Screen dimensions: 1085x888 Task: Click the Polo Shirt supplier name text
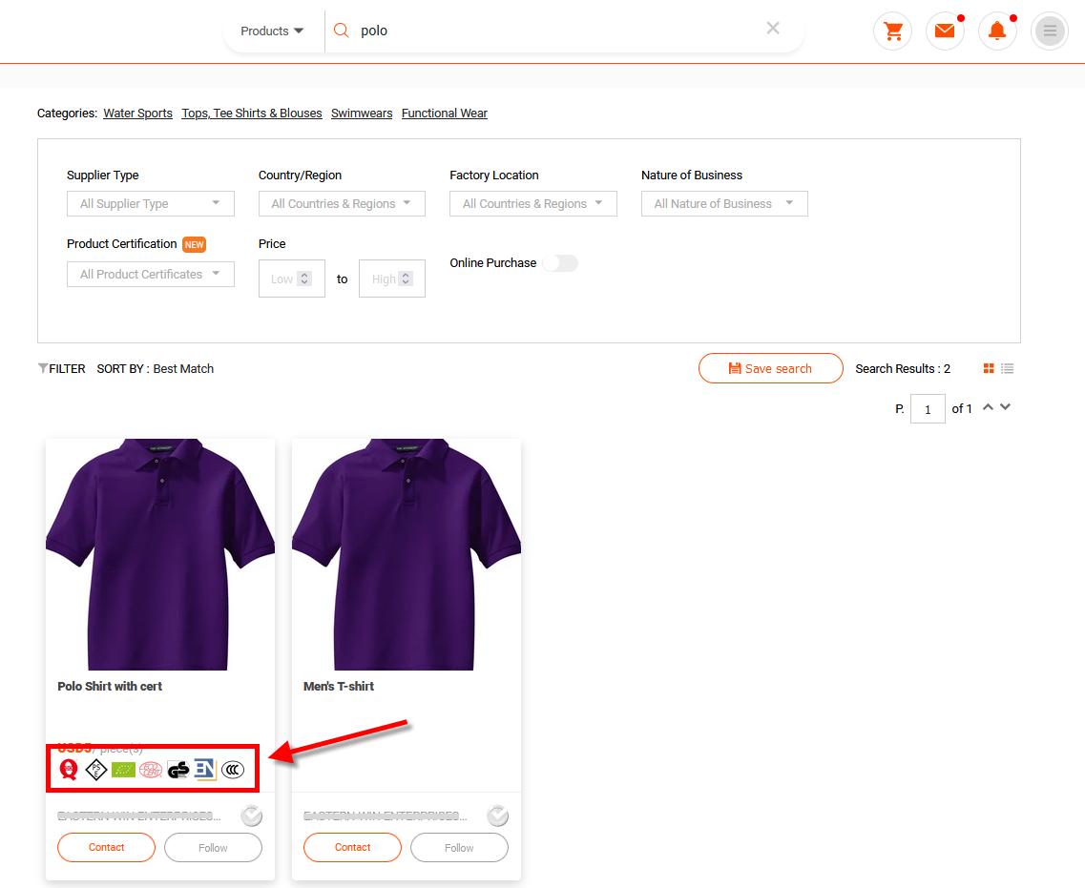pyautogui.click(x=139, y=816)
